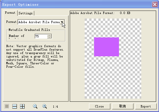Select the single preview pane icon
159x112 pixels.
(7, 106)
